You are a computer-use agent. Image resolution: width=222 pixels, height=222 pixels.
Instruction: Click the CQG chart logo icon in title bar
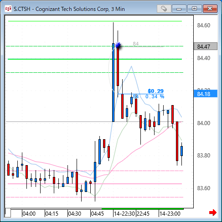(8, 9)
